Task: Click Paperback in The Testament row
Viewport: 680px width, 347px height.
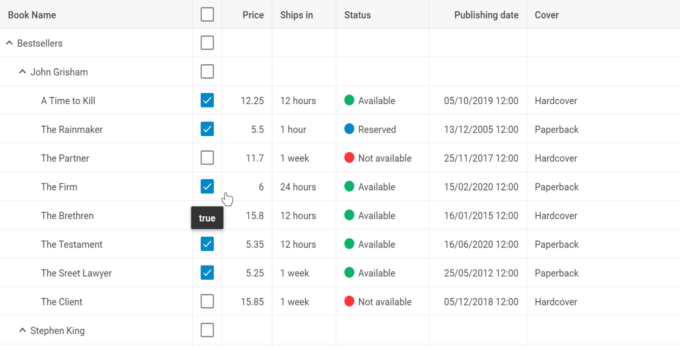Action: [557, 244]
